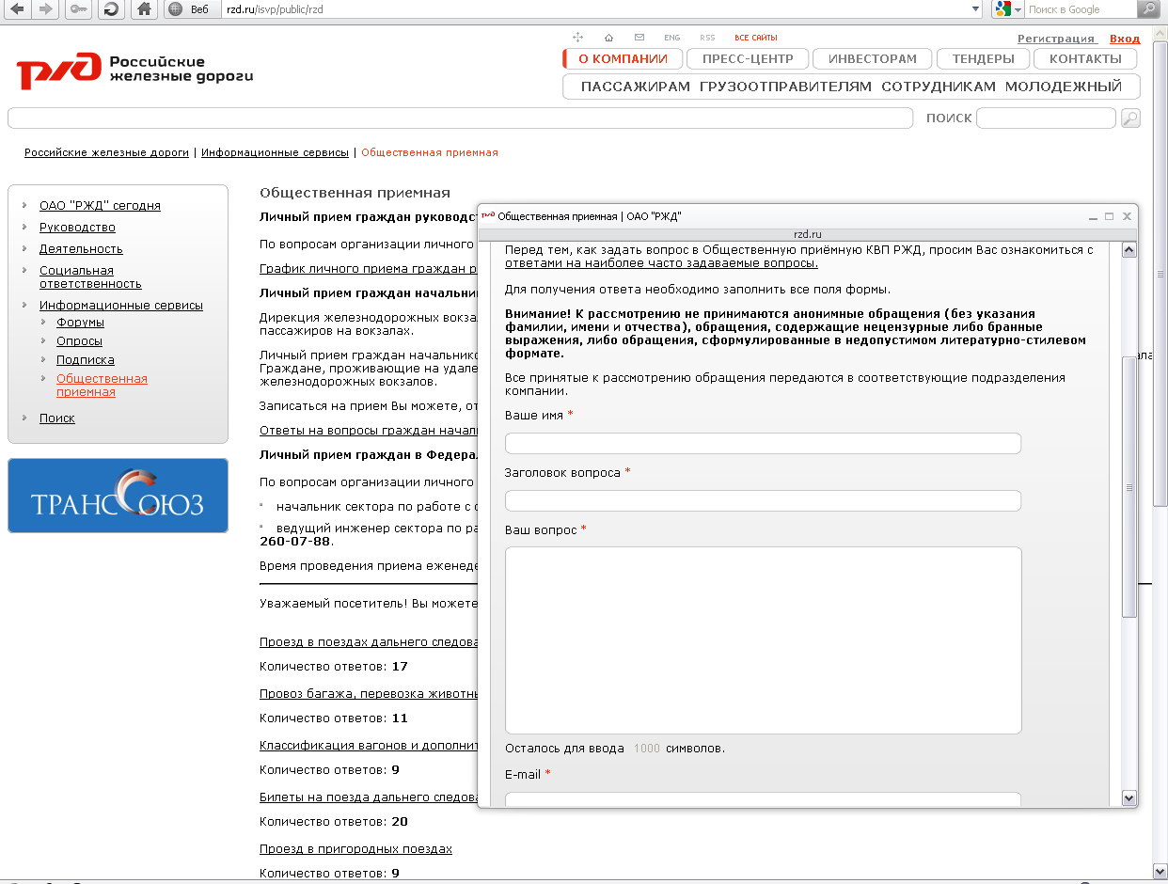Focus the 'Поиск в Google' search box

point(1080,9)
